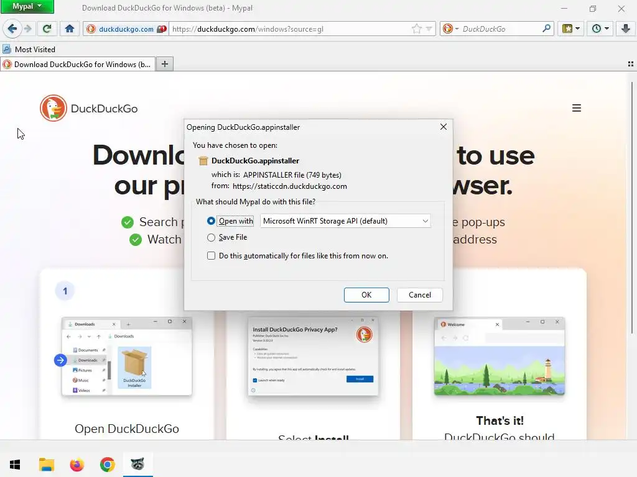Go forward one page
Screen dimensions: 637x477
[x=27, y=29]
